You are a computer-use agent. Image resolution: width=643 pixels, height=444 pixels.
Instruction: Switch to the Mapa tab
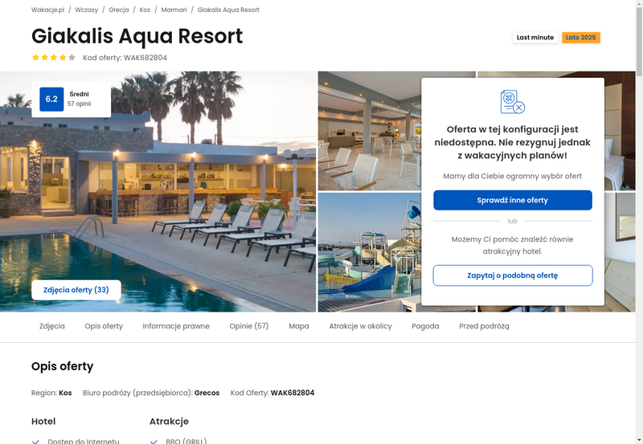click(x=298, y=326)
